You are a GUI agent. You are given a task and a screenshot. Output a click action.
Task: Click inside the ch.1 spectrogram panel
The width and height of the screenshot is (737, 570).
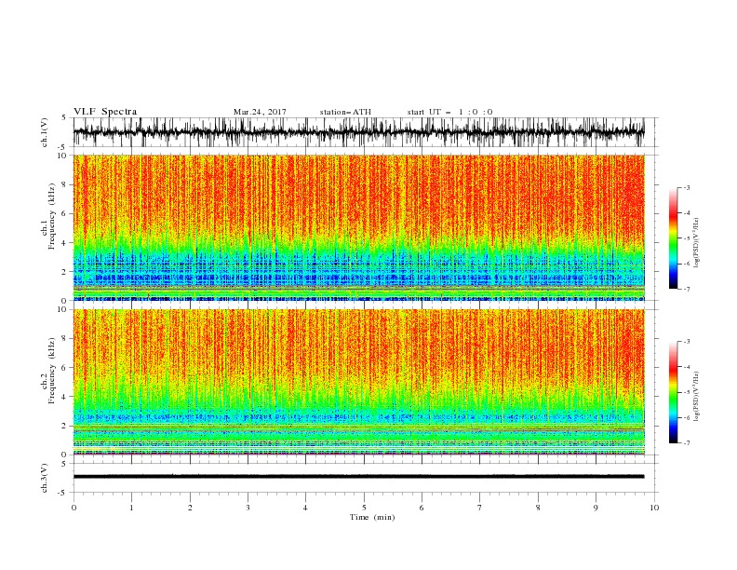click(x=358, y=227)
